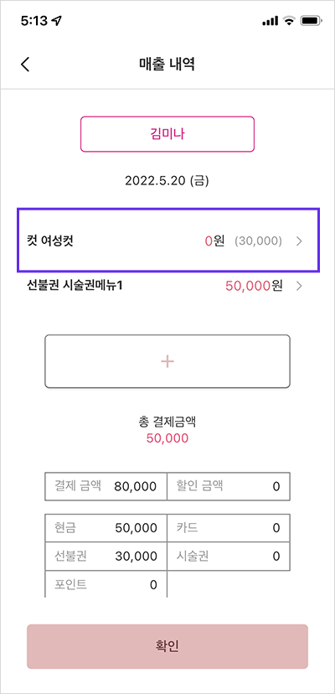The height and width of the screenshot is (694, 335).
Task: Open chevron next to 컷 여성컷 row
Action: tap(299, 241)
